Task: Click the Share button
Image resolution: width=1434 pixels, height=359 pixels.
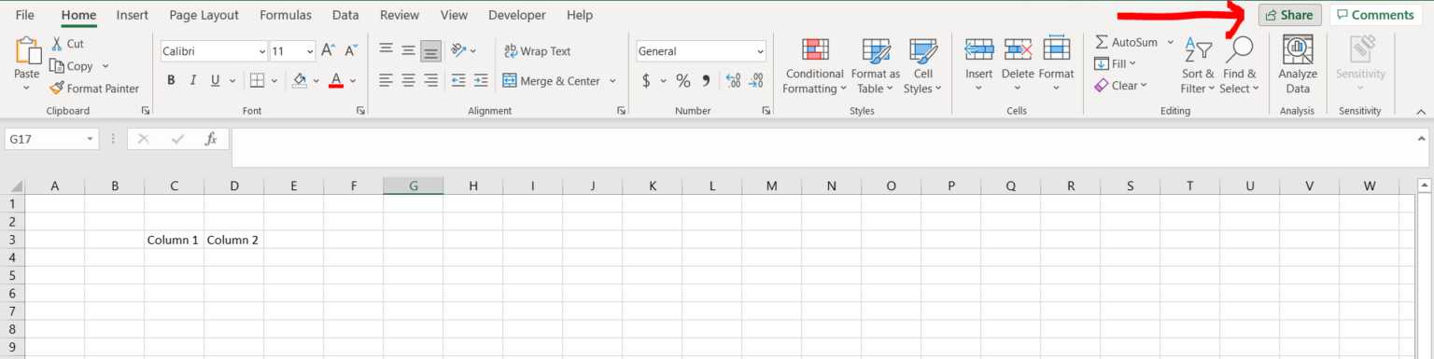Action: click(1289, 15)
